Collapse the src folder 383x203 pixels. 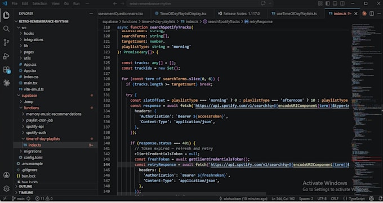pos(19,28)
